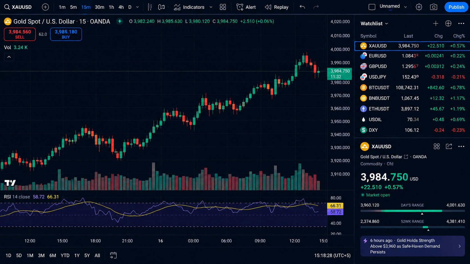Create a new Alert

point(246,7)
